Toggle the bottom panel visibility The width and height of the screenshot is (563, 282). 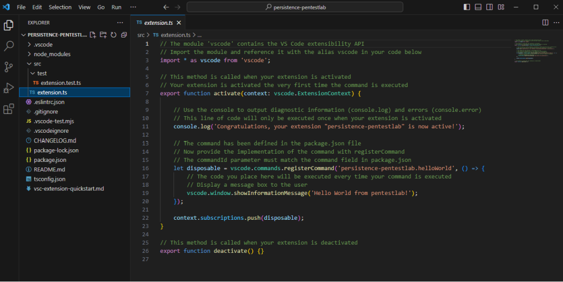(x=478, y=7)
